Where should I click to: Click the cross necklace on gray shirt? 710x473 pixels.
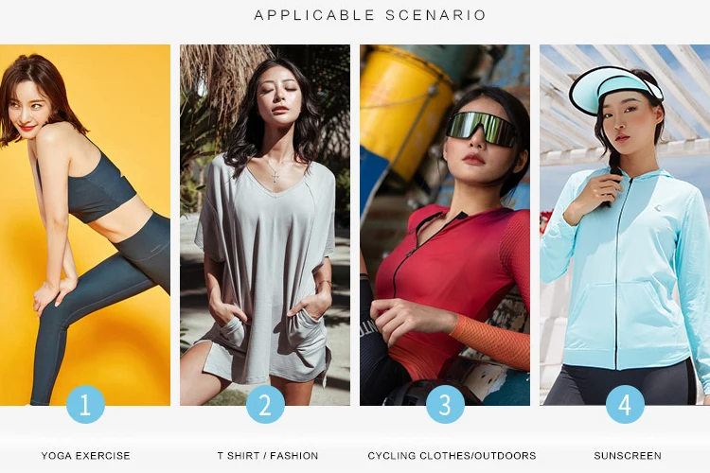pos(275,176)
